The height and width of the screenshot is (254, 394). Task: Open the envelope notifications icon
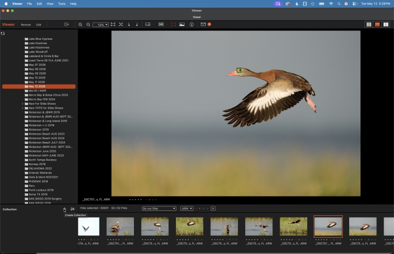(203, 25)
